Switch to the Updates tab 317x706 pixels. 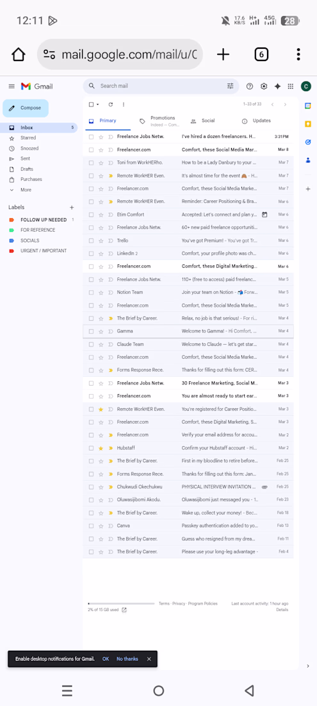pos(261,121)
